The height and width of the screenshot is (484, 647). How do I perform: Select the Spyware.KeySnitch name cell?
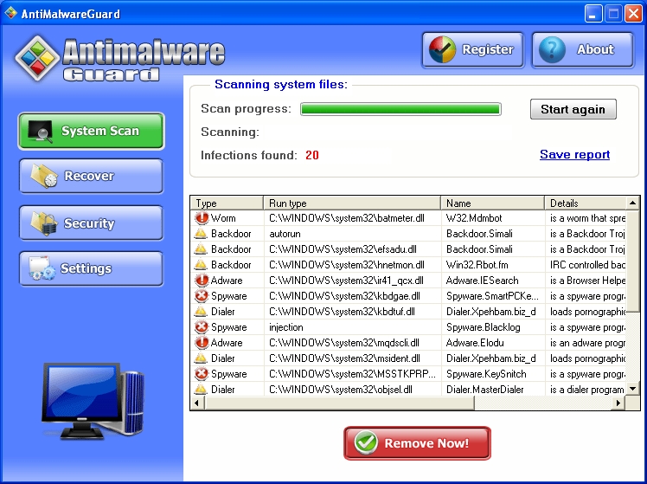493,374
